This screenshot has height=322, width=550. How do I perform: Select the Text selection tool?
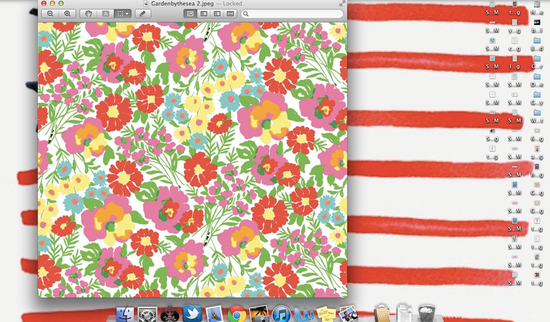(x=105, y=14)
